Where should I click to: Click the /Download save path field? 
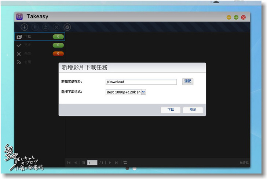[x=141, y=82]
